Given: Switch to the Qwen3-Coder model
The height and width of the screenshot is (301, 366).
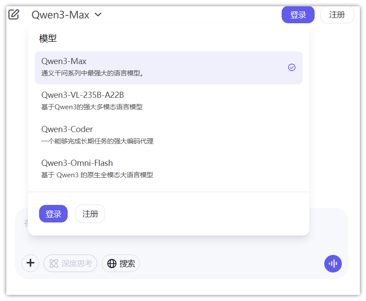Looking at the screenshot, I should (169, 135).
